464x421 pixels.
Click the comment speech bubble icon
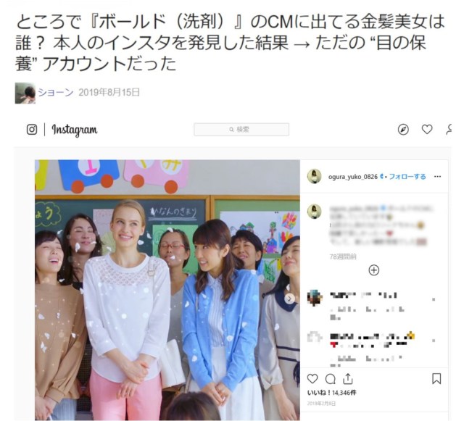tap(331, 379)
